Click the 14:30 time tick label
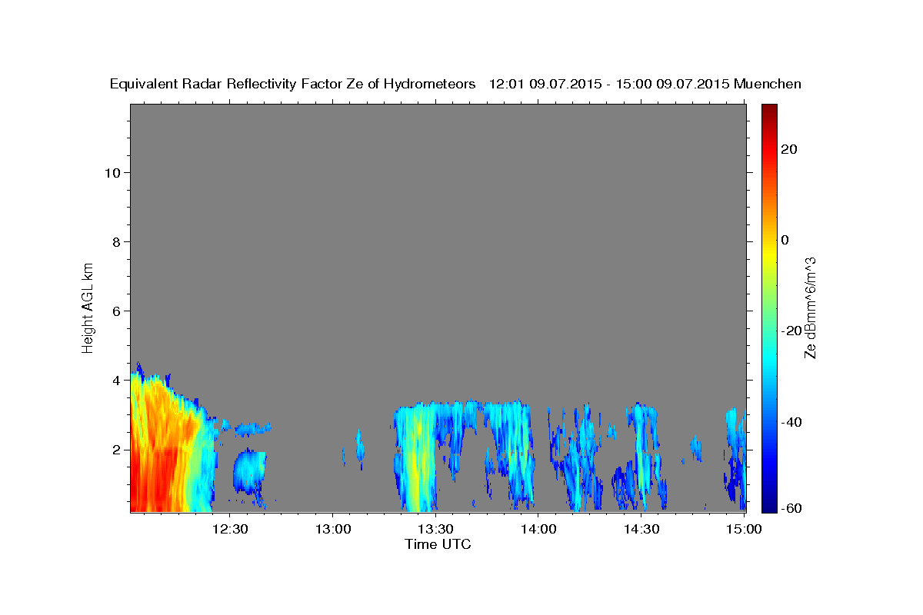The image size is (923, 615). tap(641, 529)
